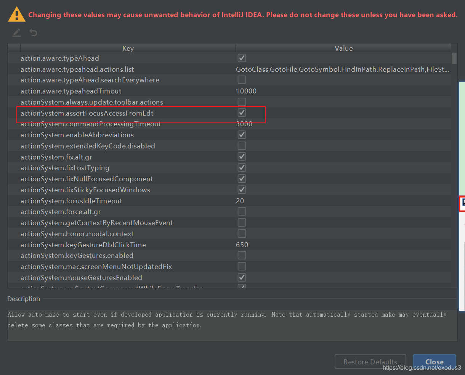Select the action.aware.typeahead.actions.list key
The image size is (465, 375).
(77, 69)
